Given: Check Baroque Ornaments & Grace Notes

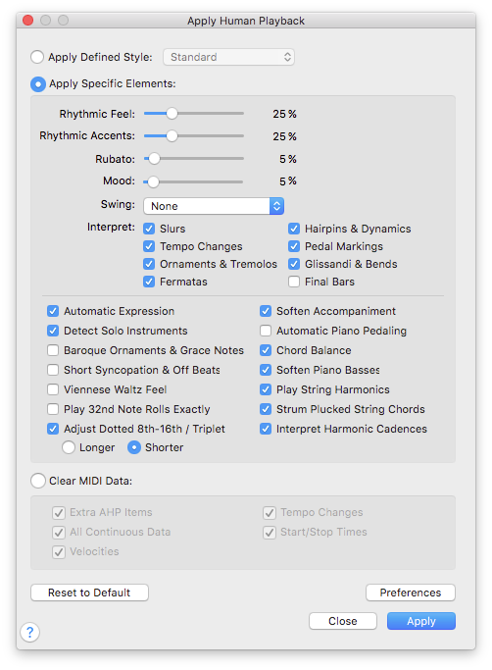Looking at the screenshot, I should 53,350.
